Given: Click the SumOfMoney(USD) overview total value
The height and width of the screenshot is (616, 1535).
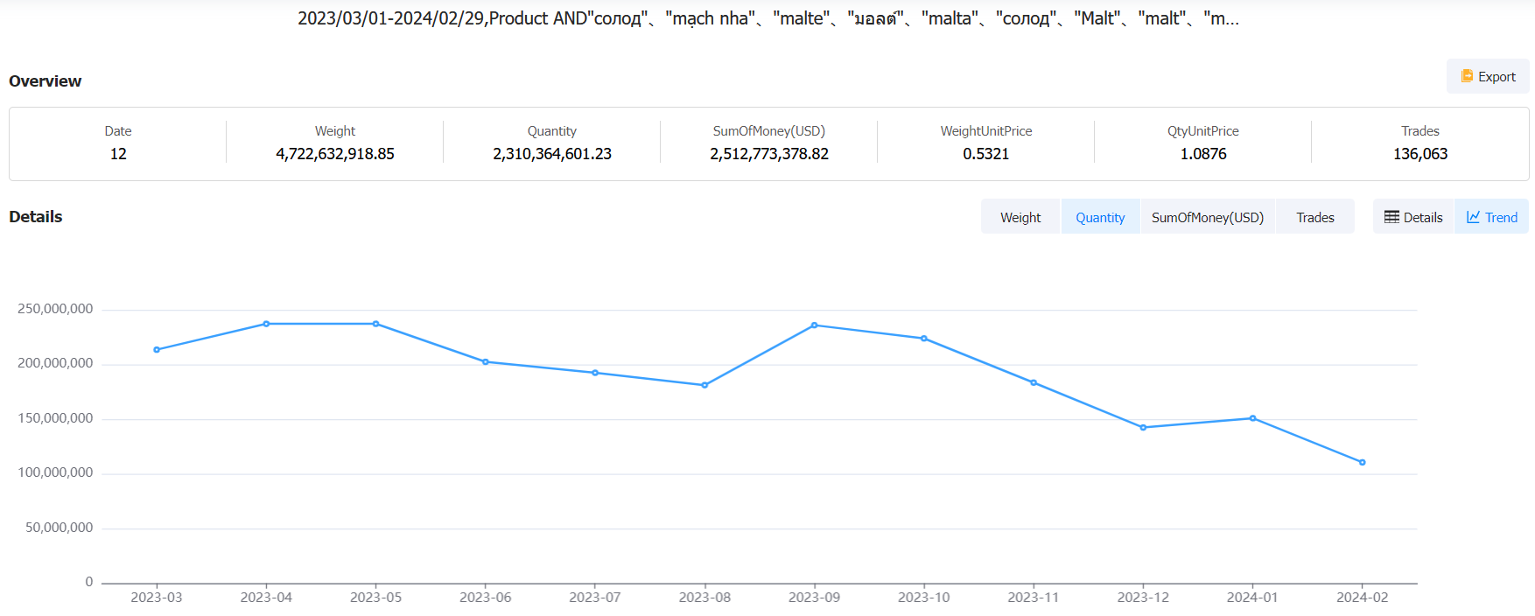Looking at the screenshot, I should click(768, 154).
